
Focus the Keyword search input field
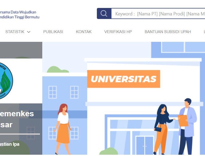pos(158,14)
